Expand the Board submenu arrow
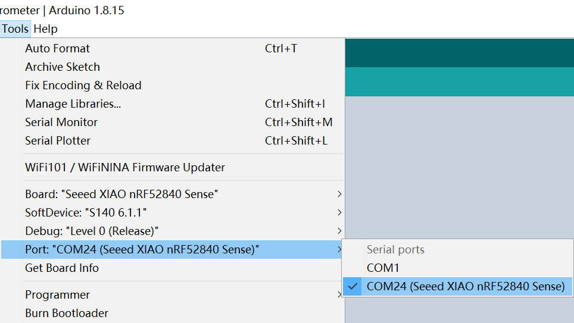 click(x=339, y=194)
